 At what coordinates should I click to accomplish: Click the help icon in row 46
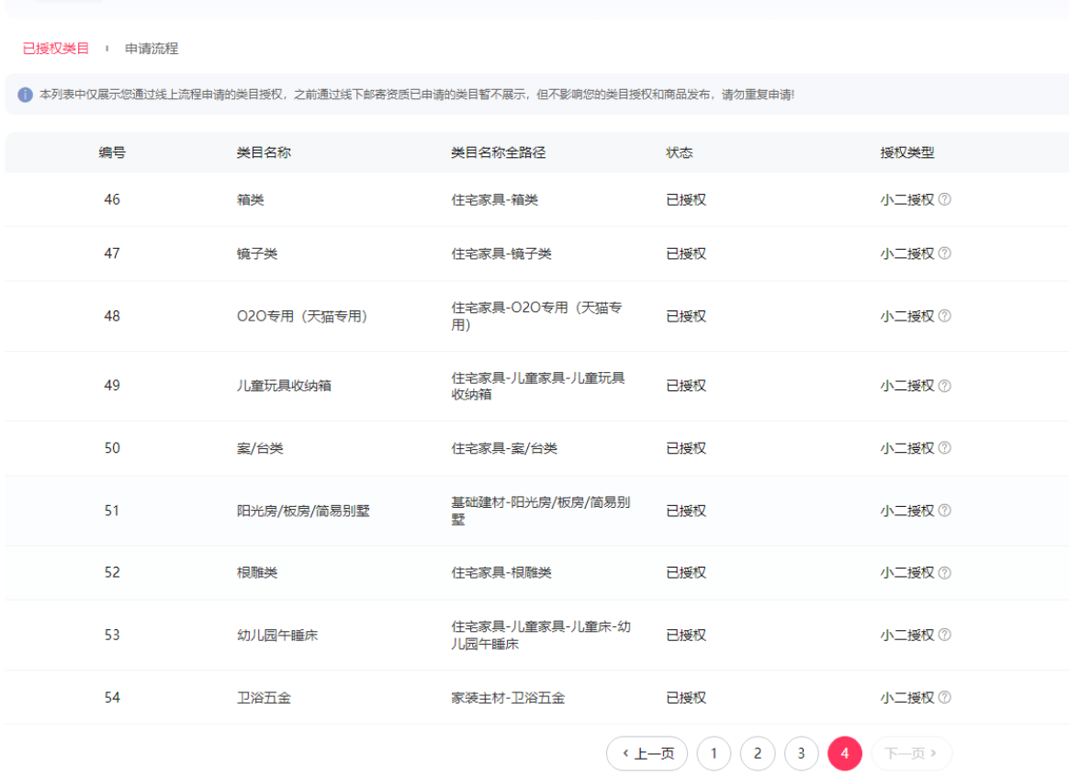pos(945,199)
